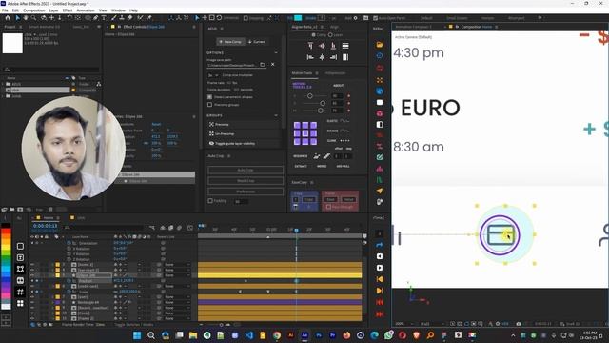Enable Auto-Open Panels checkbox
The width and height of the screenshot is (609, 343).
tap(375, 18)
